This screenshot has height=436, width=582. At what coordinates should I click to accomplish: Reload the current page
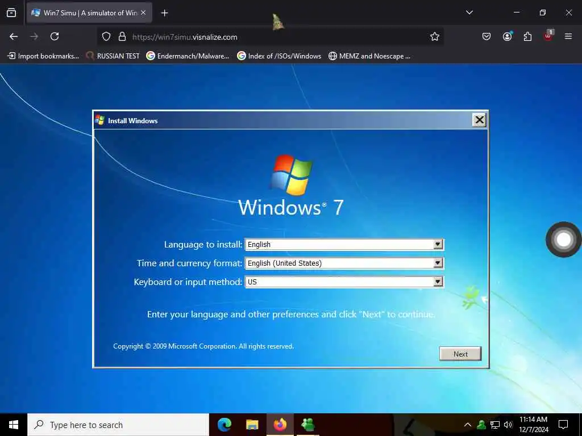click(x=55, y=36)
